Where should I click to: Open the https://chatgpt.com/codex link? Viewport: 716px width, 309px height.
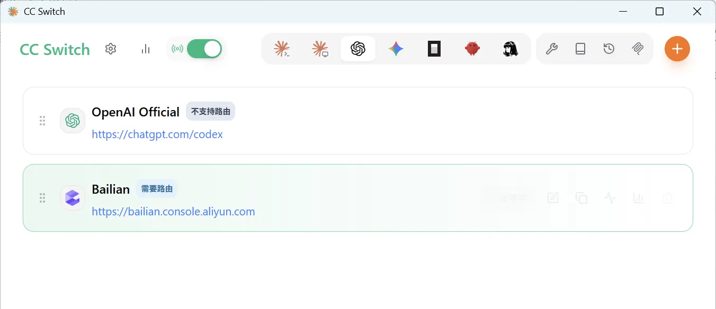pos(157,134)
